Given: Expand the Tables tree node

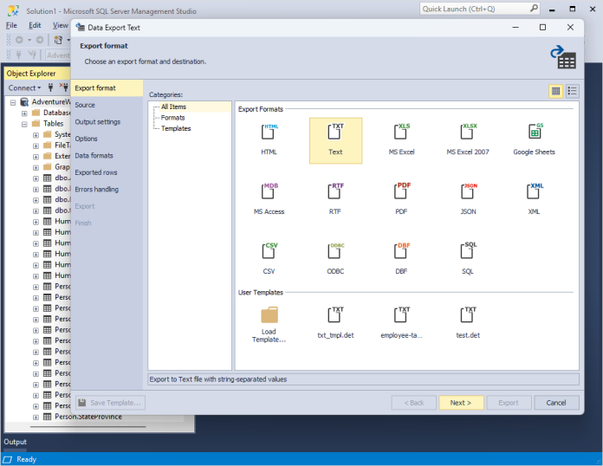Looking at the screenshot, I should (24, 124).
